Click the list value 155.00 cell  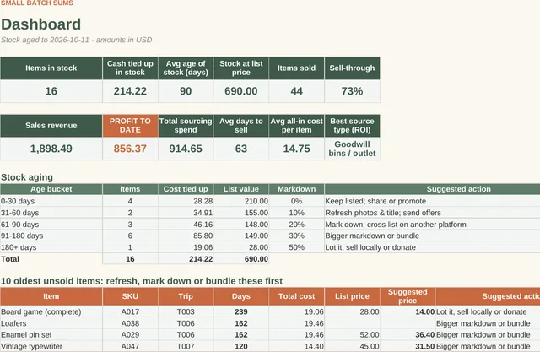click(241, 213)
